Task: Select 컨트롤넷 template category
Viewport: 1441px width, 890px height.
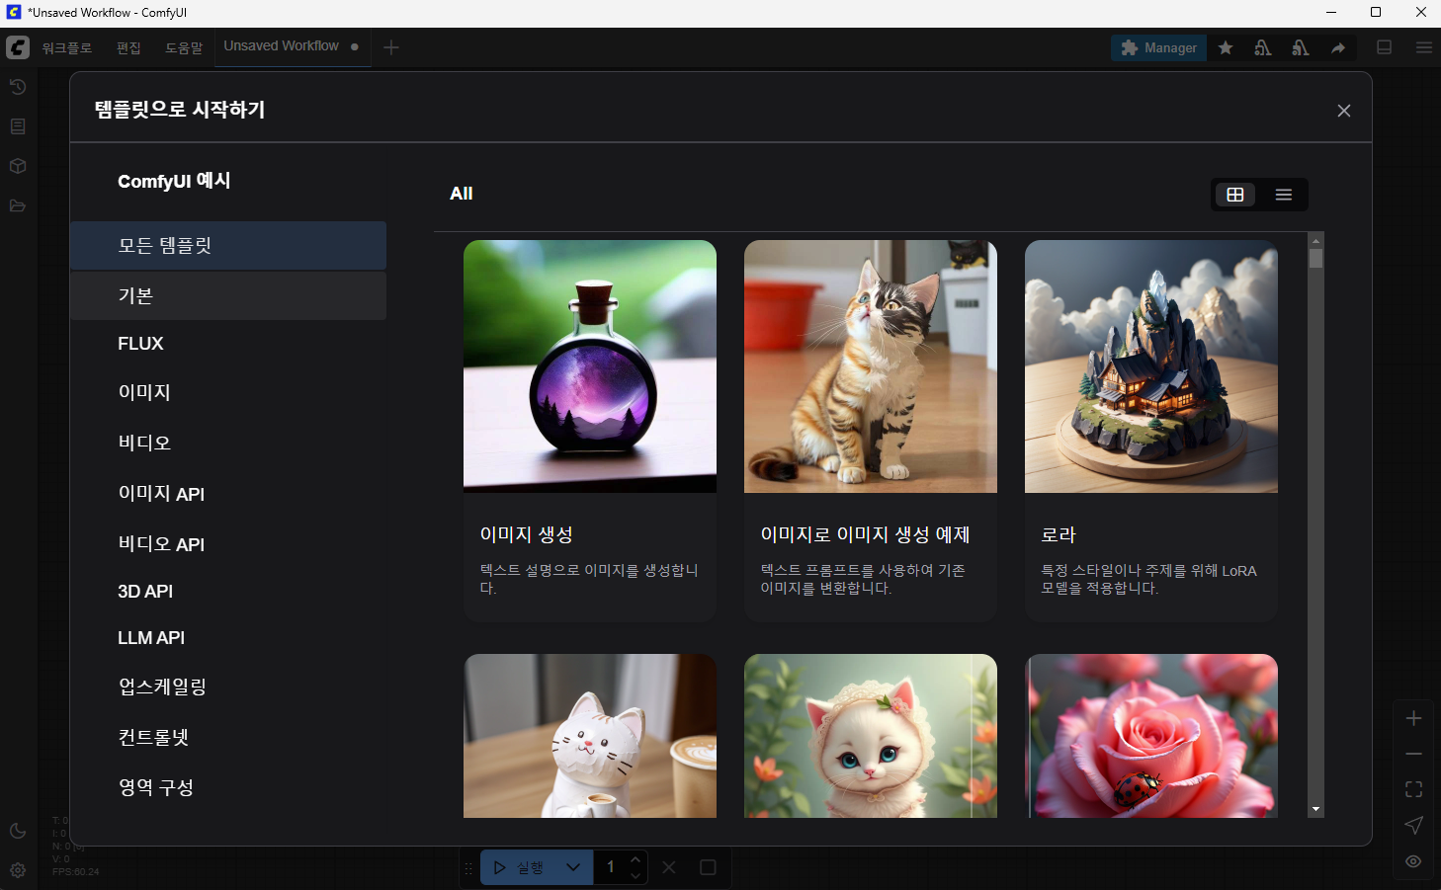Action: 228,737
